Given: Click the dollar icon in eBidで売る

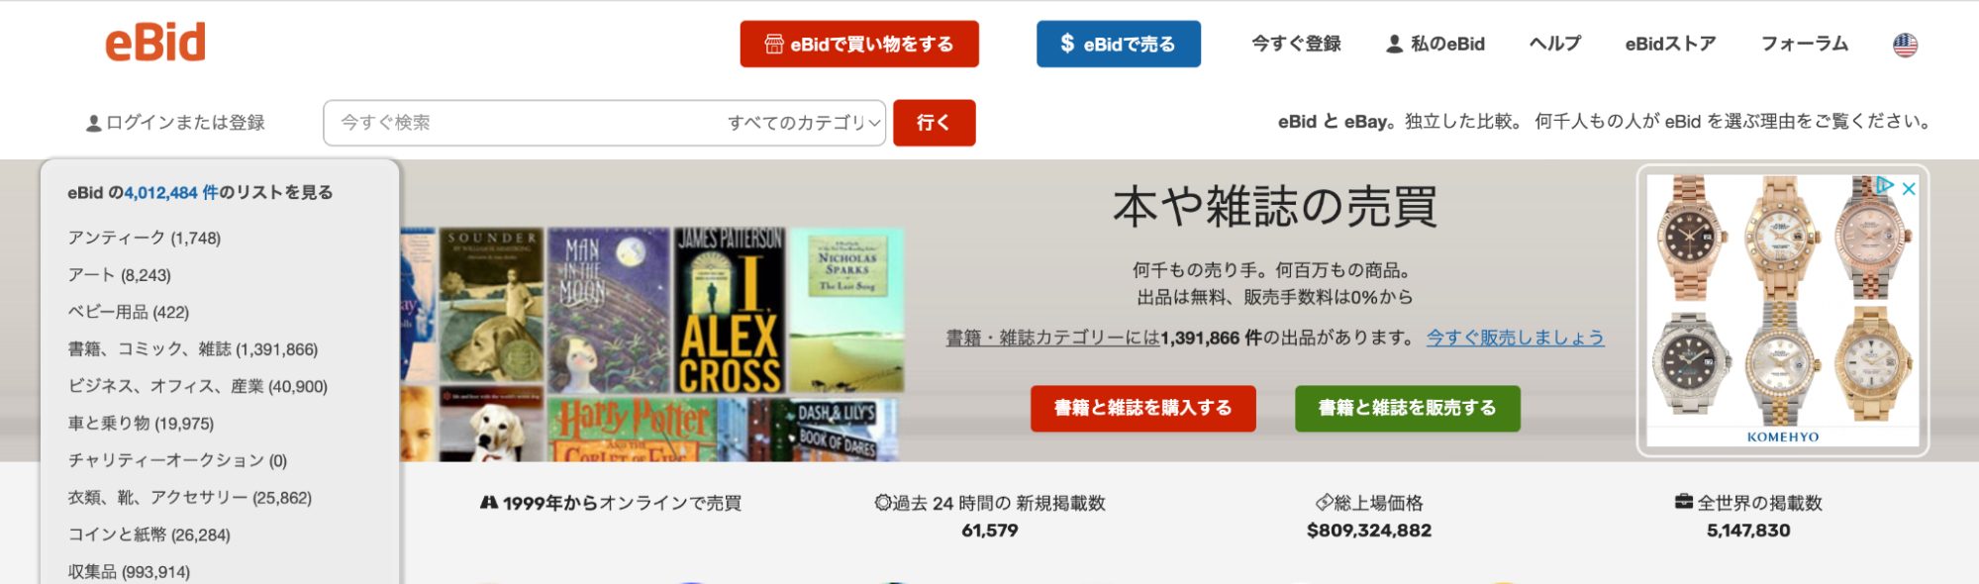Looking at the screenshot, I should tap(1067, 44).
